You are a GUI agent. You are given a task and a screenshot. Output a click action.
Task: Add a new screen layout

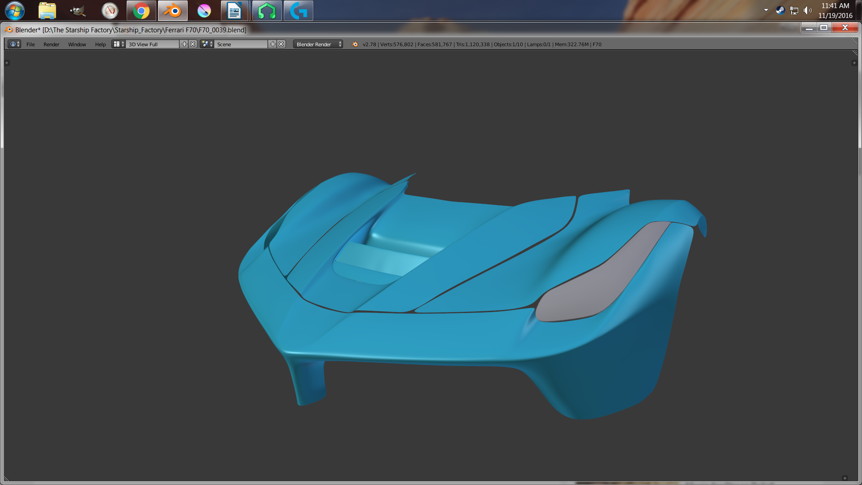coord(184,44)
